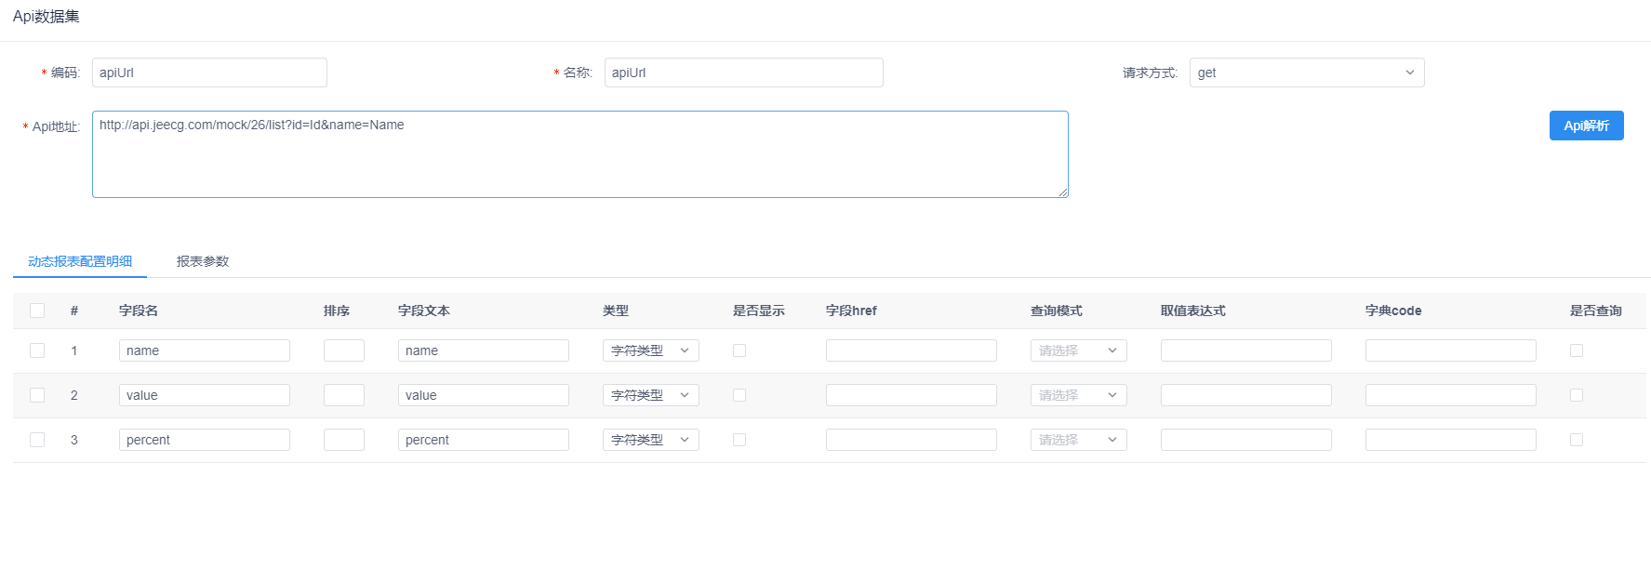1651x582 pixels.
Task: Click the 字段文本 column header
Action: (424, 311)
